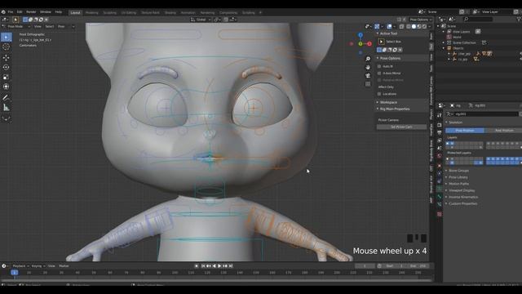Jump to the timeline start frame
Viewport: 522px width, 294px height.
203,266
